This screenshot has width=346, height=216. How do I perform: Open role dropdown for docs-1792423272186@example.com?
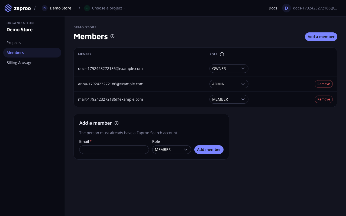(229, 69)
